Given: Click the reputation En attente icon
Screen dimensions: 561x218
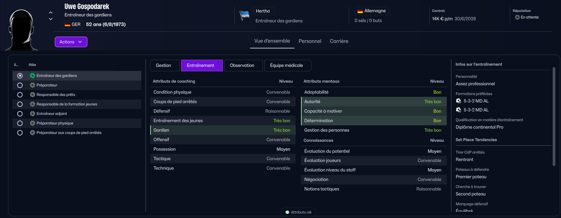Looking at the screenshot, I should pos(517,17).
